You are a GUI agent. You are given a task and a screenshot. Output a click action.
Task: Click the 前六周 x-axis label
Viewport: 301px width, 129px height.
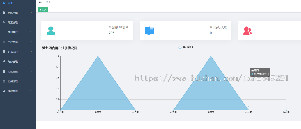click(60, 112)
